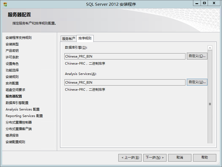Screen dimensions: 222x167
Task: Select 磁盘空间要求 step in sidebar
Action: point(15,90)
